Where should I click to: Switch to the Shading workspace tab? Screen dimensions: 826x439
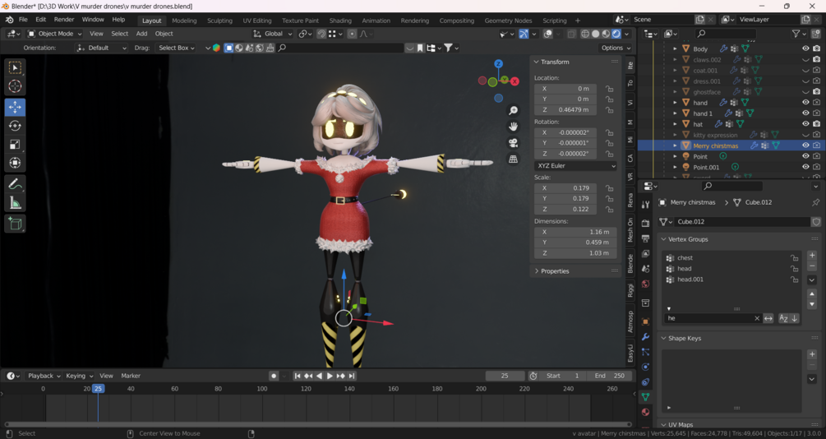340,21
